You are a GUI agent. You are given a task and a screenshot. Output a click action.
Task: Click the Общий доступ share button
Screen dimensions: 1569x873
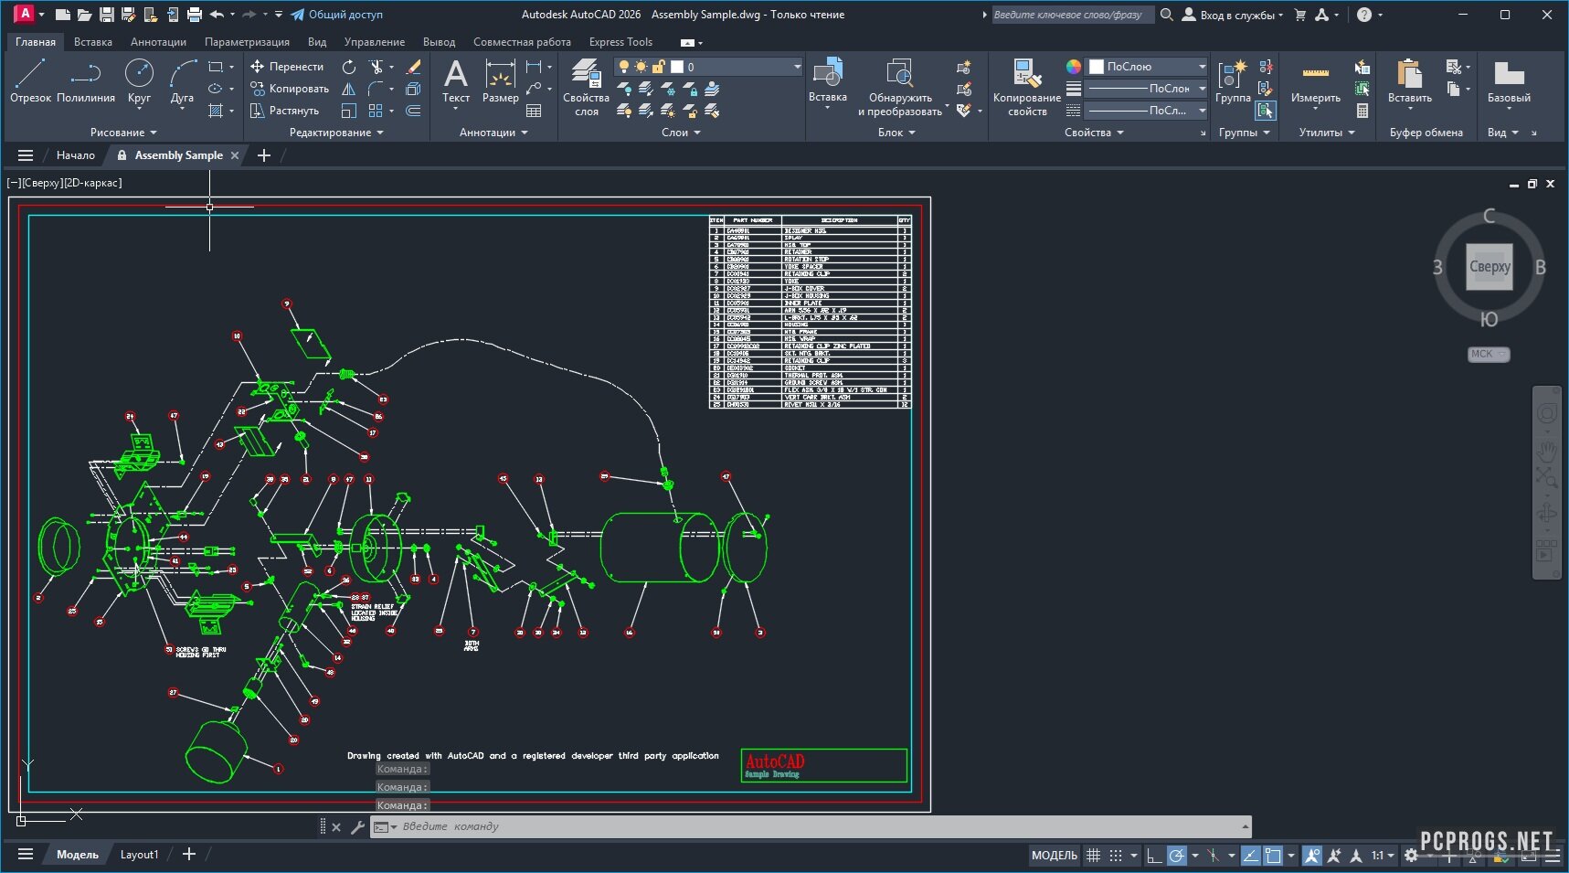[336, 15]
